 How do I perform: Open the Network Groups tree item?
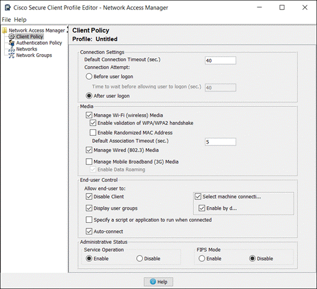pyautogui.click(x=34, y=55)
